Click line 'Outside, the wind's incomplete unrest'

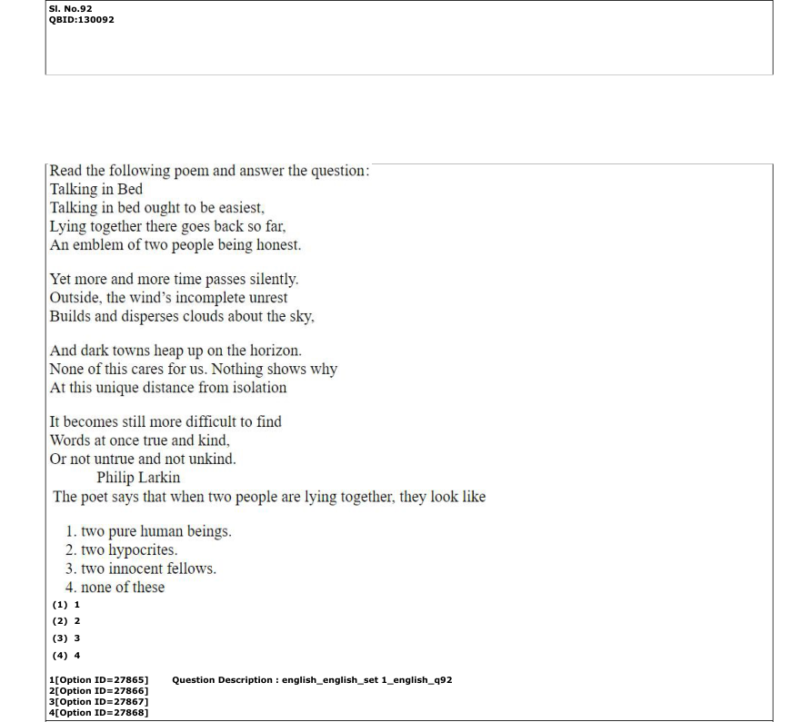click(168, 298)
